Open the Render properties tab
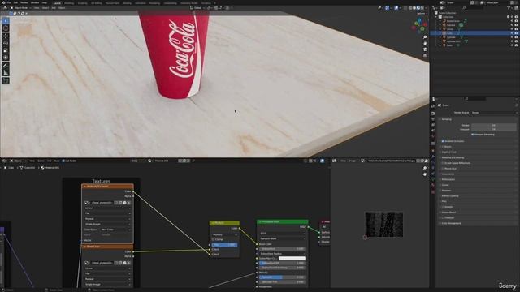The width and height of the screenshot is (520, 292). (433, 114)
